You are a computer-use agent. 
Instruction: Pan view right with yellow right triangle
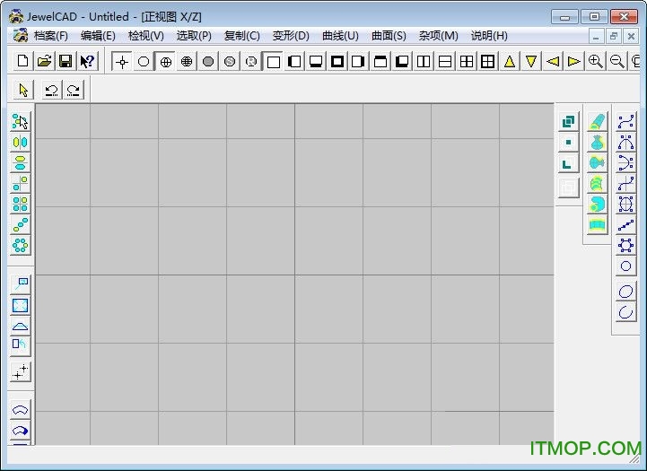574,61
